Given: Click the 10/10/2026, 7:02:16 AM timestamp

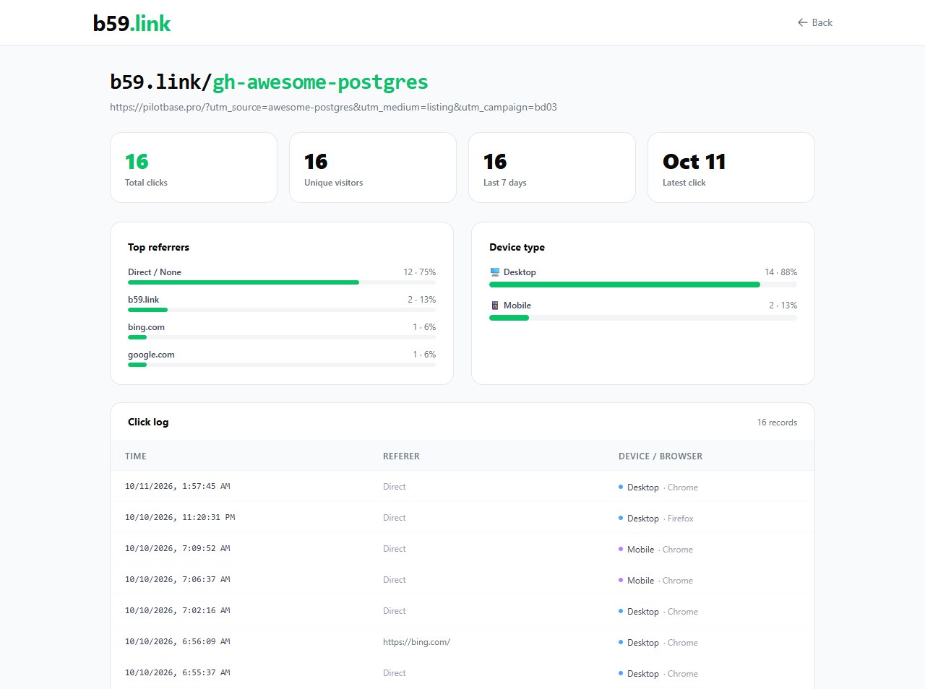Looking at the screenshot, I should tap(178, 611).
